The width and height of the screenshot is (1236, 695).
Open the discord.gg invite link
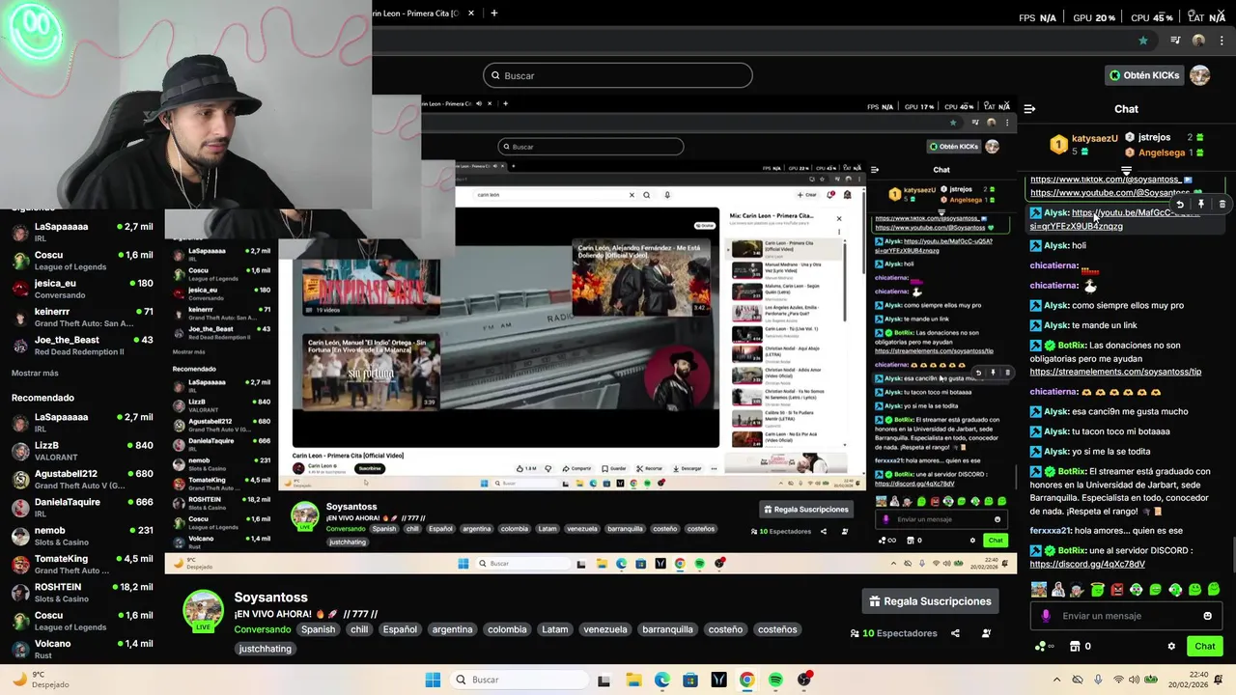(x=1087, y=564)
